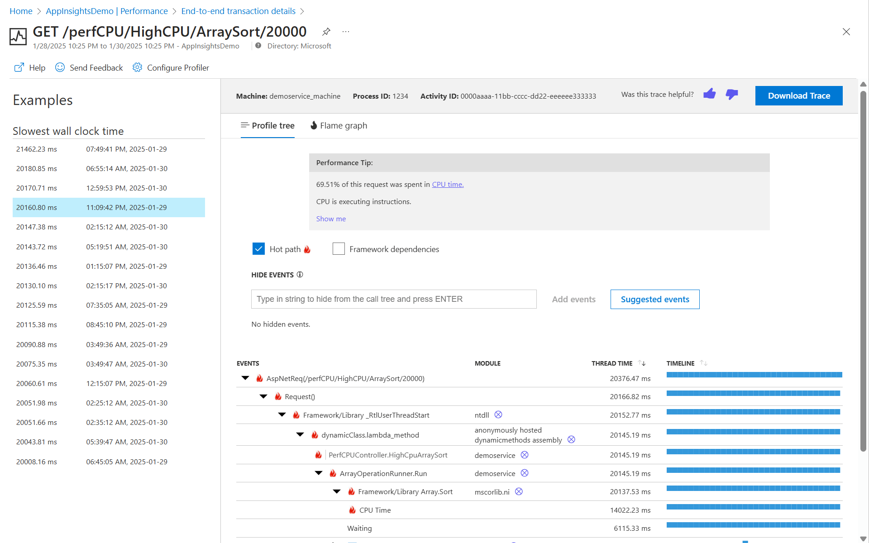Hide mscorlib.ni module with X icon
The image size is (869, 543).
click(x=519, y=492)
